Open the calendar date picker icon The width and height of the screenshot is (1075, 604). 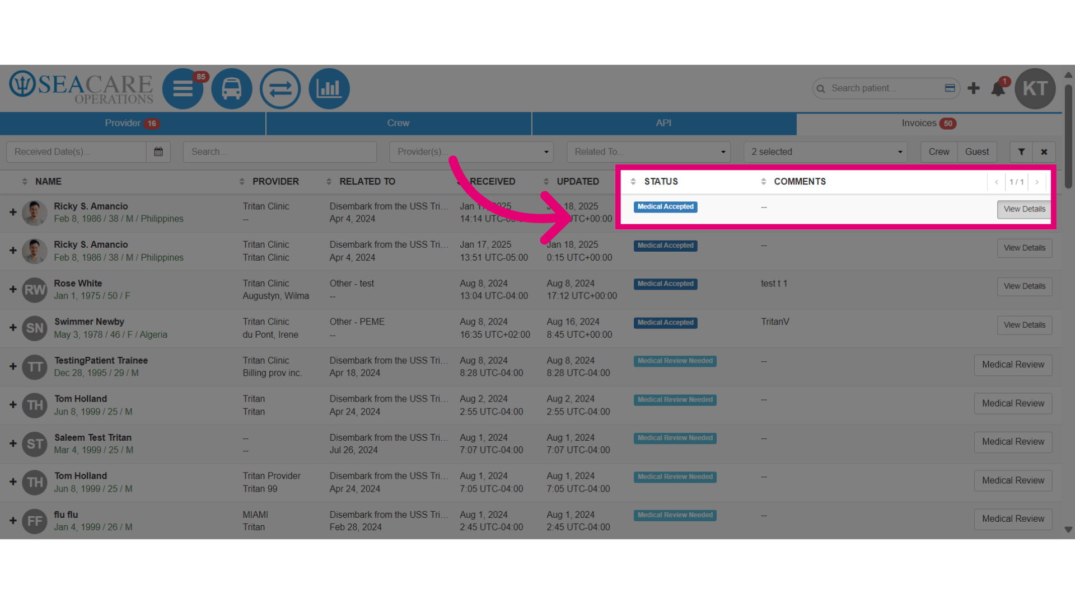pos(158,152)
